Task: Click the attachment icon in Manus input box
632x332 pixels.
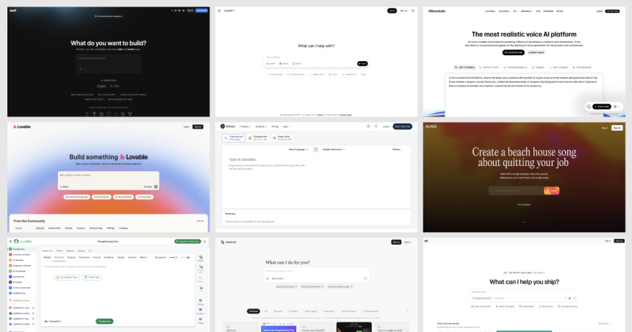Action: [267, 278]
